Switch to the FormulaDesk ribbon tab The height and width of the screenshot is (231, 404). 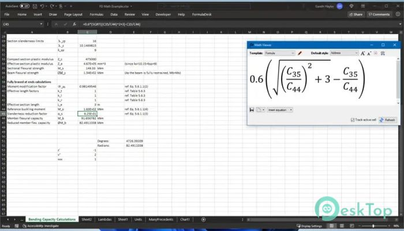pos(202,14)
